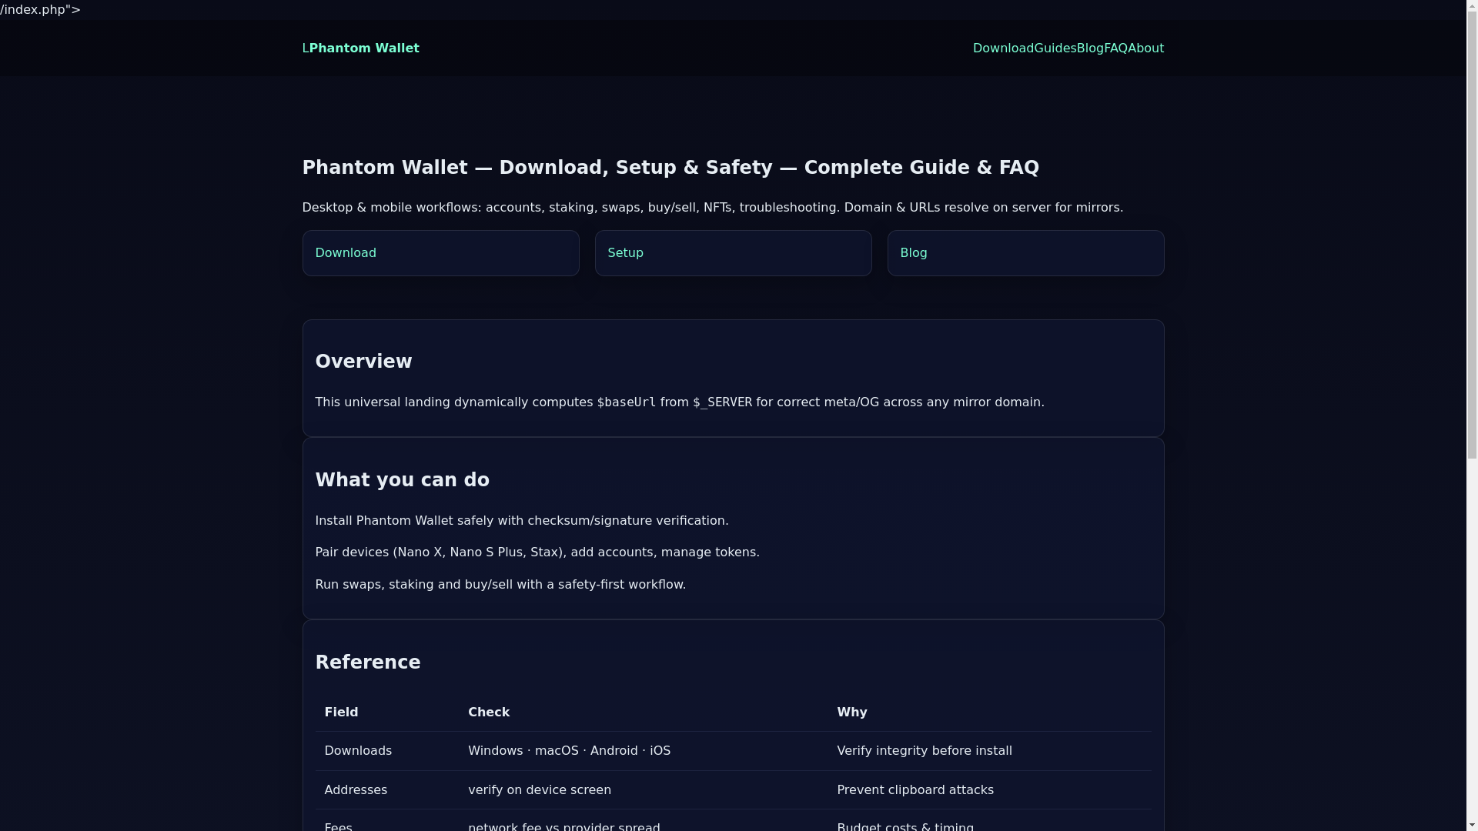1478x831 pixels.
Task: Click the Reference section heading
Action: (368, 662)
